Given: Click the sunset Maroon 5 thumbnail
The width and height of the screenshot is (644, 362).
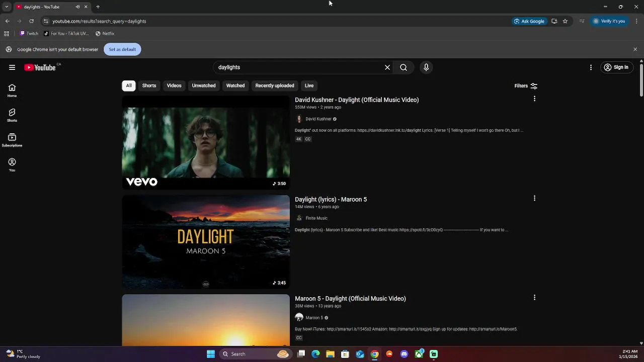Looking at the screenshot, I should point(206,320).
